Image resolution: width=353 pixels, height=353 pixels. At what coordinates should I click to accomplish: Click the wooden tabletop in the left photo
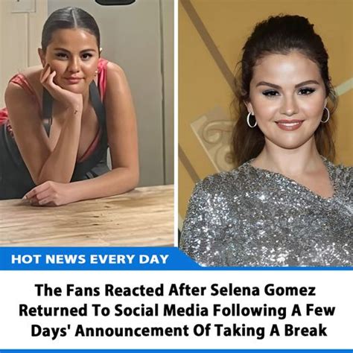[x=87, y=218]
